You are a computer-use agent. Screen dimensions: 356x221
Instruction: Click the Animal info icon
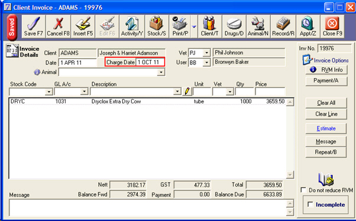pyautogui.click(x=37, y=72)
